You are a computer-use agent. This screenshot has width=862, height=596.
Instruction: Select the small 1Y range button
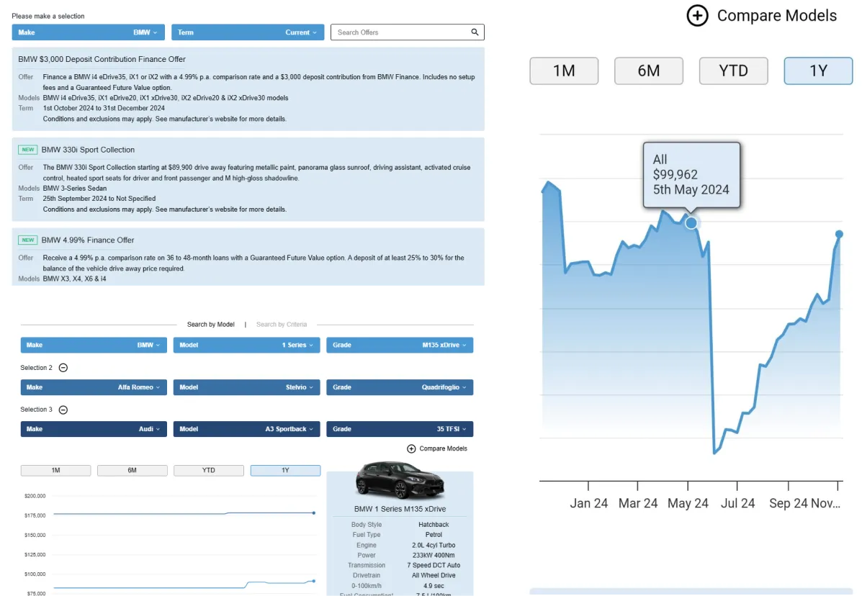coord(285,470)
